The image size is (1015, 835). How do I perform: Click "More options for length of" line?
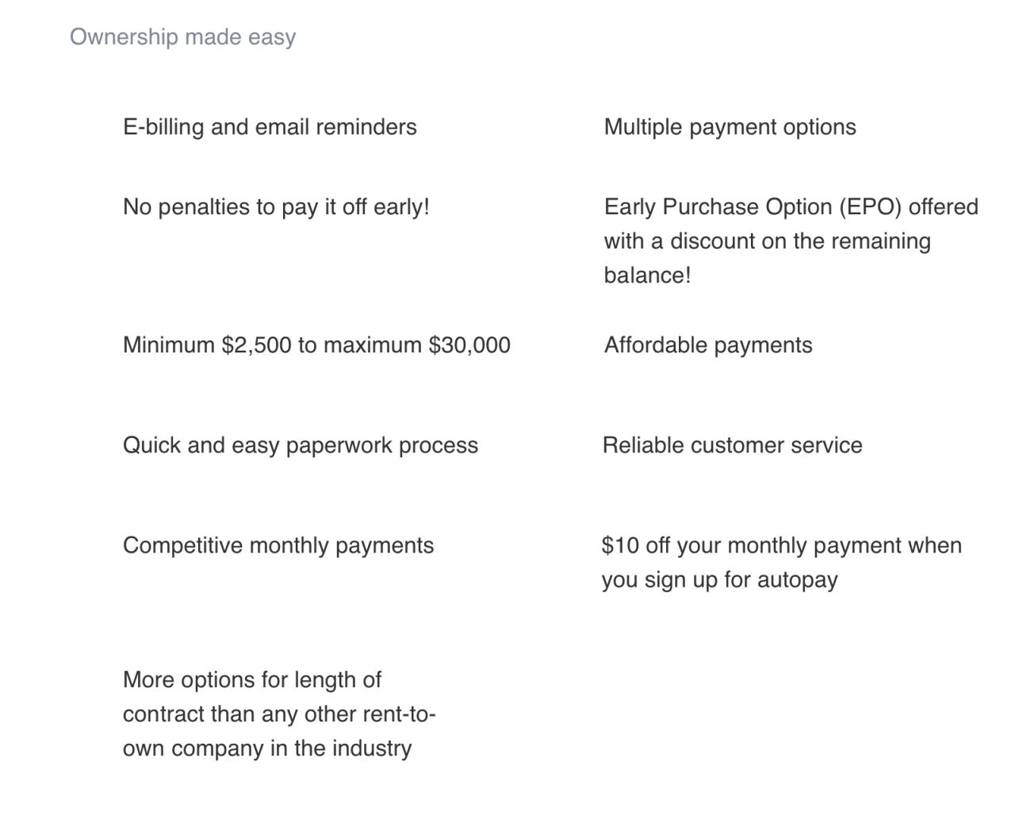pos(252,680)
